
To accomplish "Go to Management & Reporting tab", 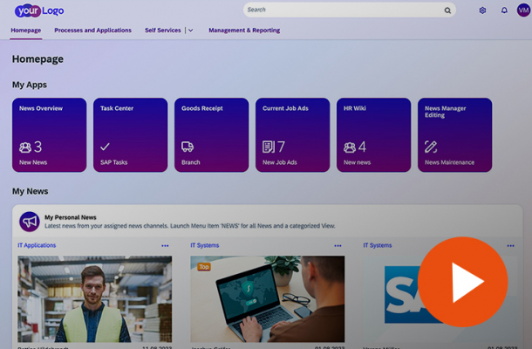I will (x=244, y=31).
